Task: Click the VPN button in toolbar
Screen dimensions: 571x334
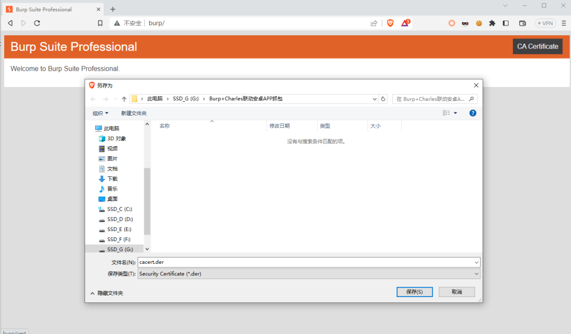Action: [546, 23]
